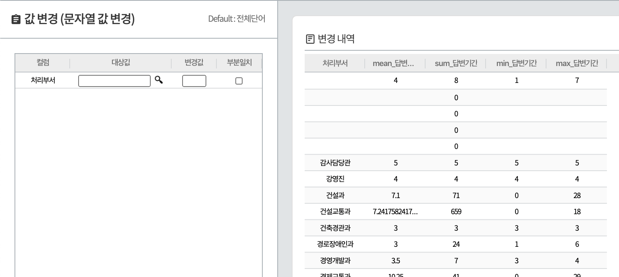
Task: Focus the 변경값 input field for 처리부서
Action: click(194, 81)
